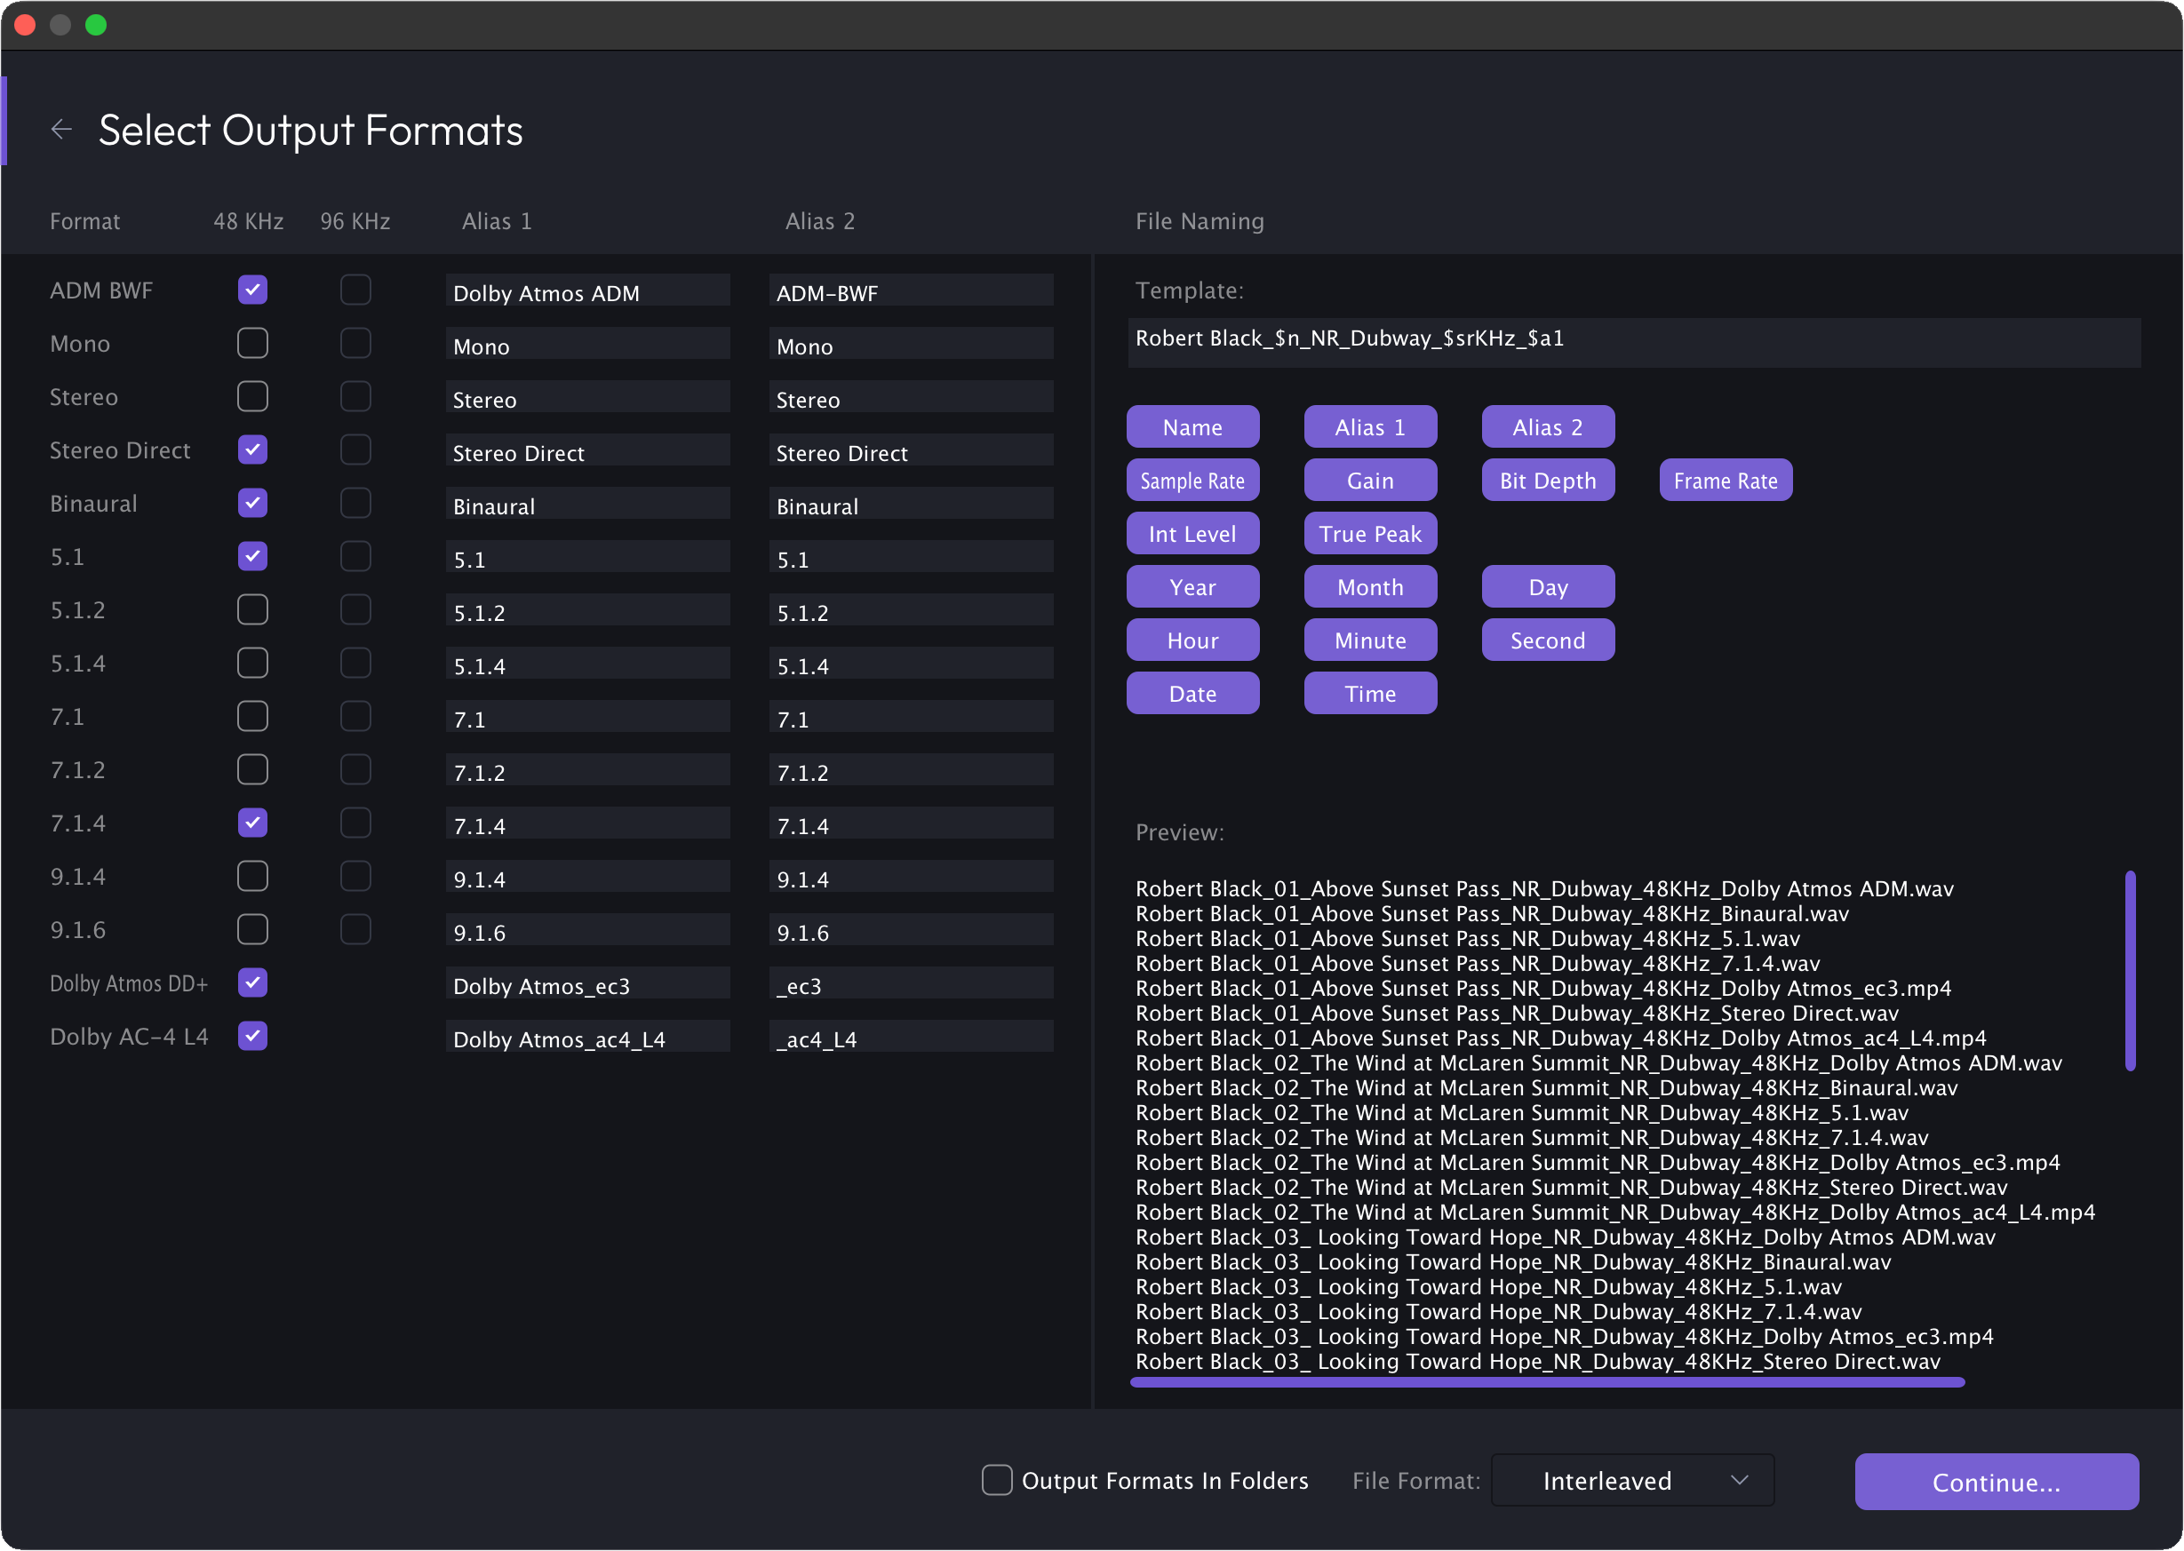
Task: Insert the True Peak token
Action: coord(1370,534)
